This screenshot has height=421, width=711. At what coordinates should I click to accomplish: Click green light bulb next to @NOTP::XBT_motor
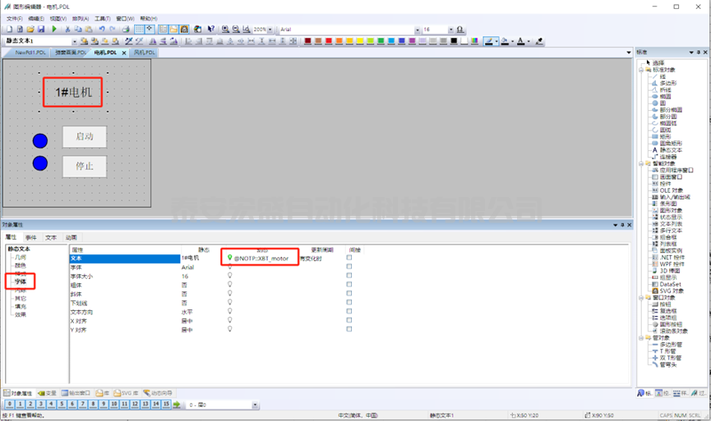tap(230, 258)
